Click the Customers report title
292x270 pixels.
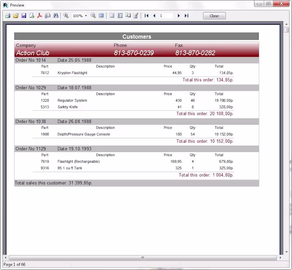[137, 36]
